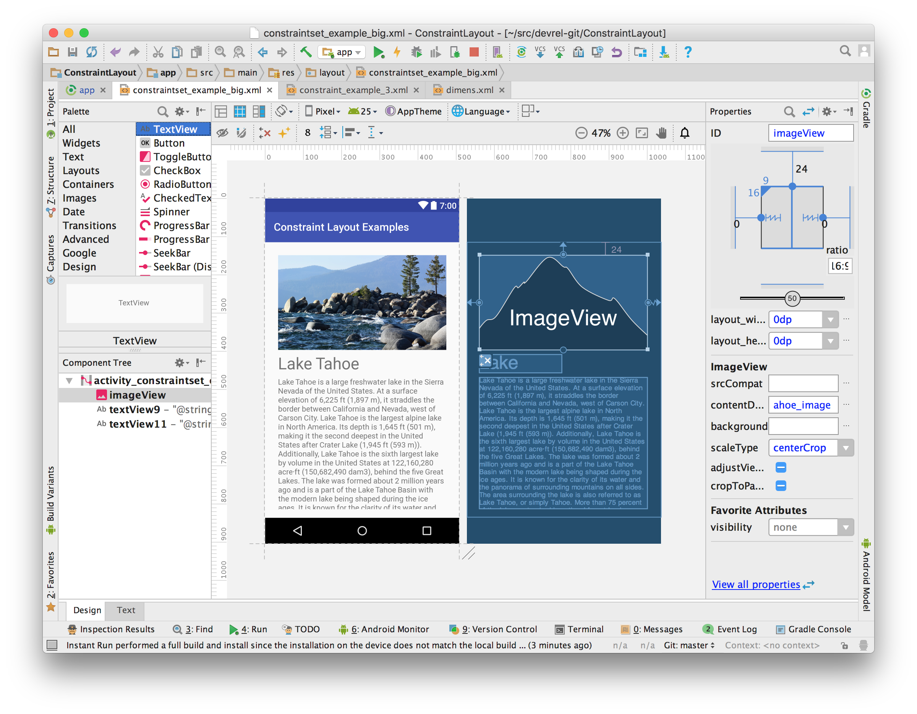Click the Make Project hammer icon
Image resolution: width=917 pixels, height=714 pixels.
click(x=306, y=52)
